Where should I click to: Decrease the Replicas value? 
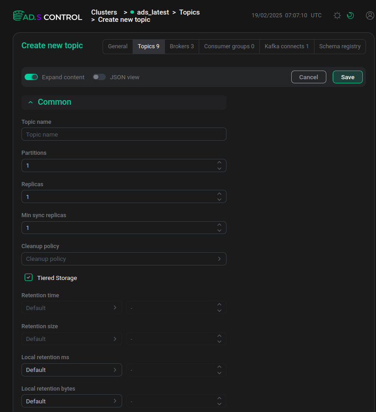pos(219,200)
